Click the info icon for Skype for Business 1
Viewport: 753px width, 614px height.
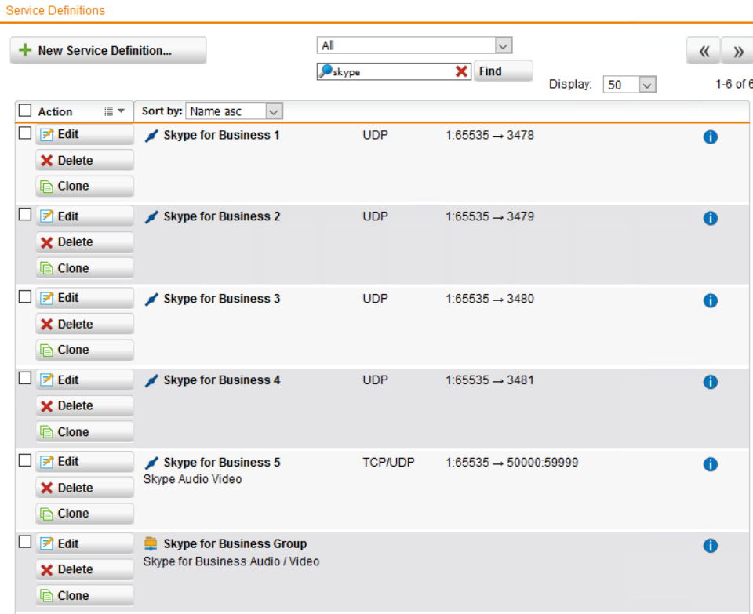711,136
